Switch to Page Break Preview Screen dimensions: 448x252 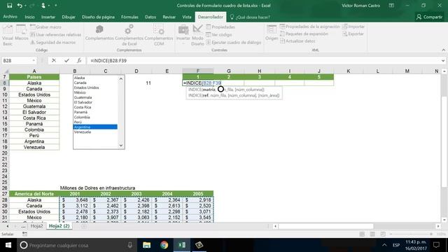383,234
